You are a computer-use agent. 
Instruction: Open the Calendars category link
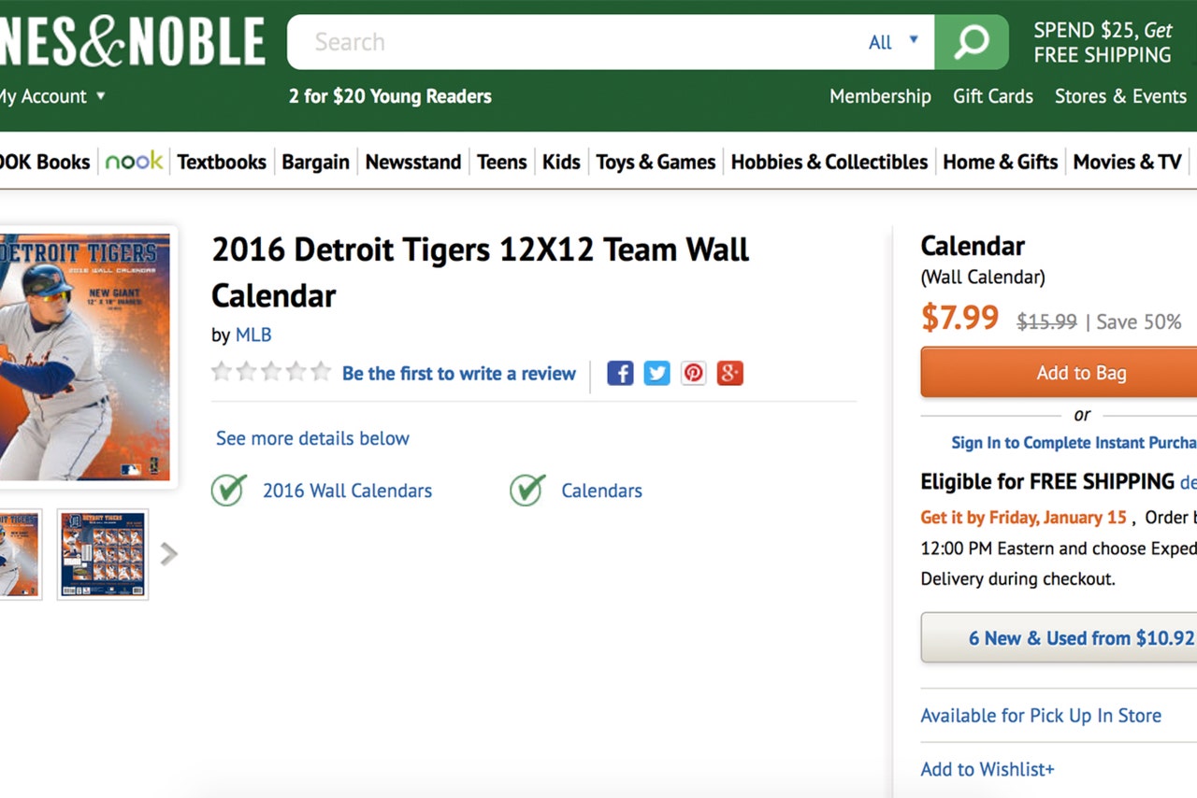point(601,491)
